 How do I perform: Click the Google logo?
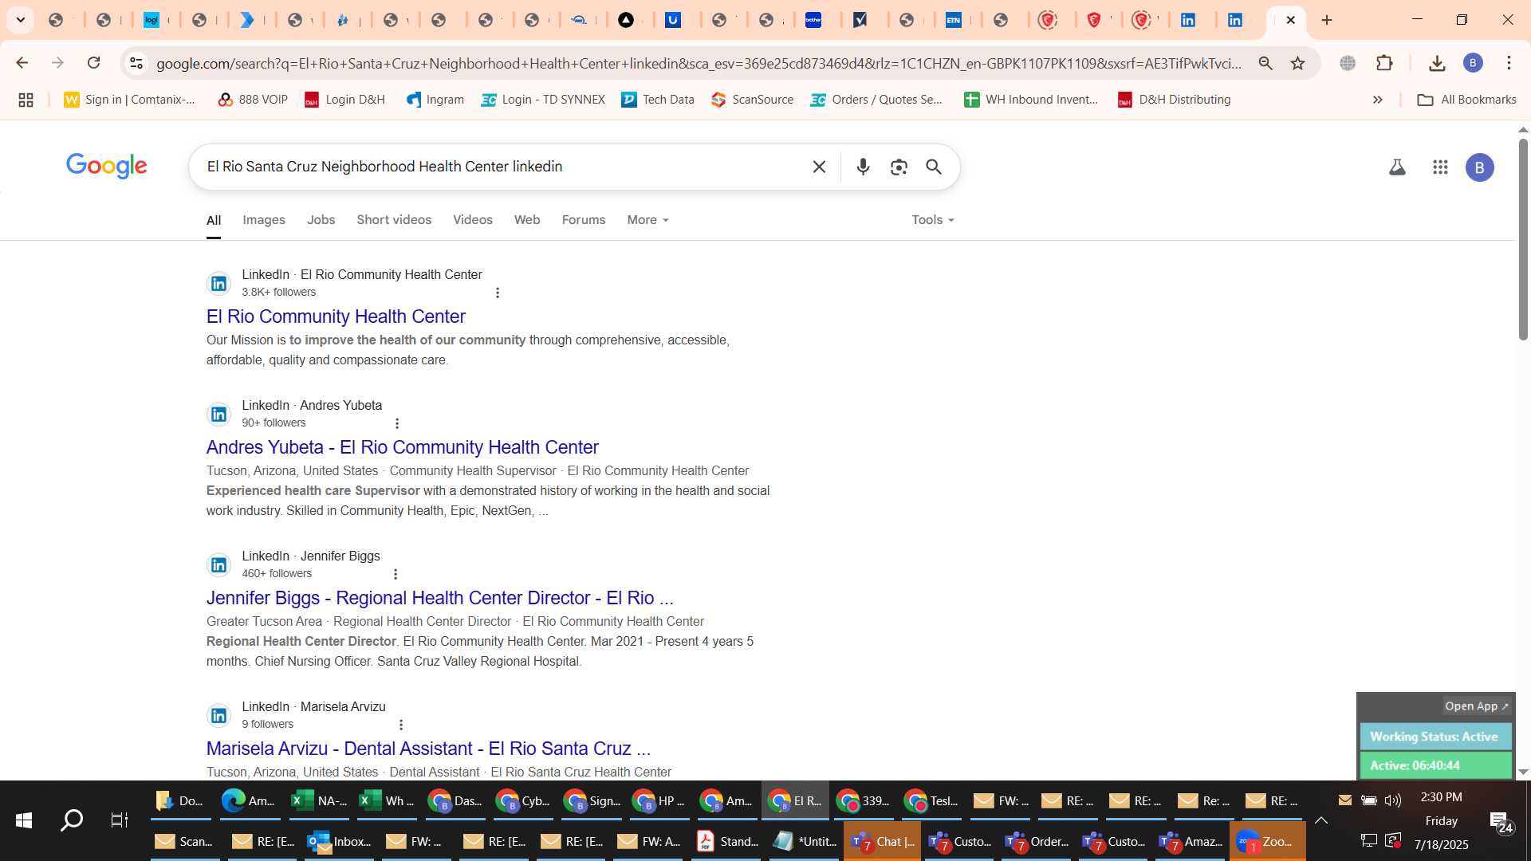(107, 166)
